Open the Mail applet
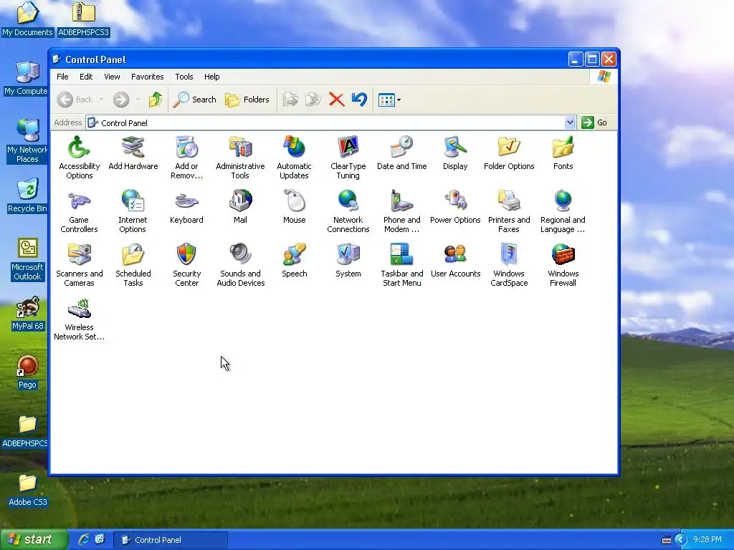This screenshot has height=550, width=734. (240, 207)
